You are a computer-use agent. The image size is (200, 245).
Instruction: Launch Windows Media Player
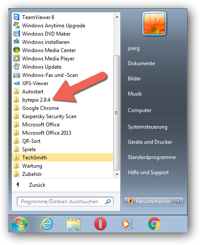click(x=63, y=59)
